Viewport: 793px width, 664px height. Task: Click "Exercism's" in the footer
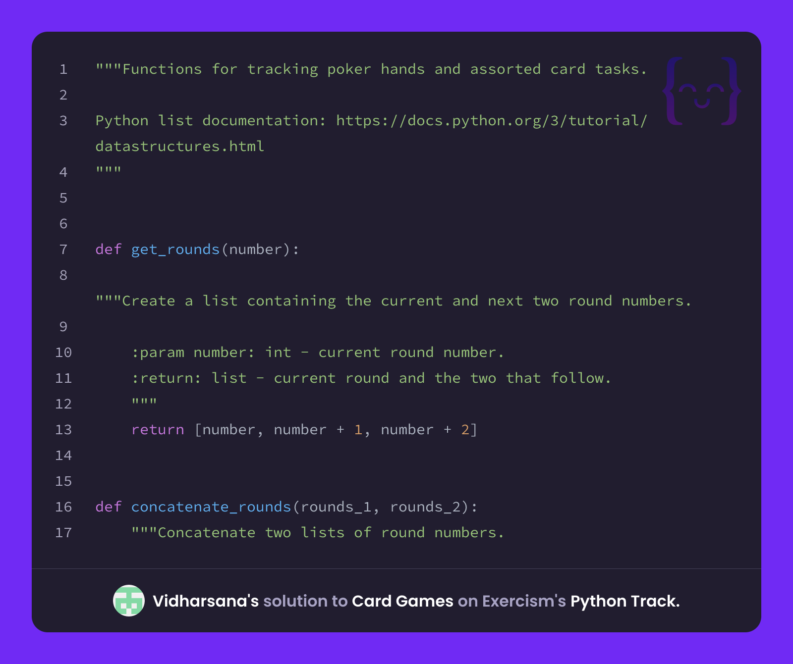524,601
